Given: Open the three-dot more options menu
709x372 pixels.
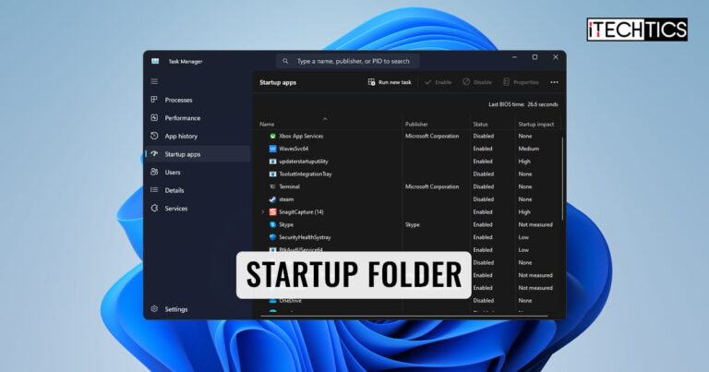Looking at the screenshot, I should click(x=554, y=82).
